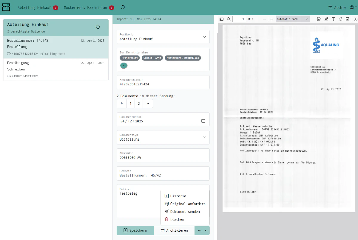Expand the Postkorb dropdown
Viewport: 358px width, 240px height.
(204, 37)
